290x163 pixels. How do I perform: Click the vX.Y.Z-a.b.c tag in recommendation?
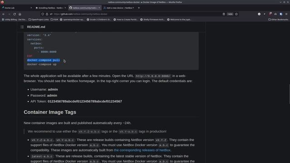(89, 132)
